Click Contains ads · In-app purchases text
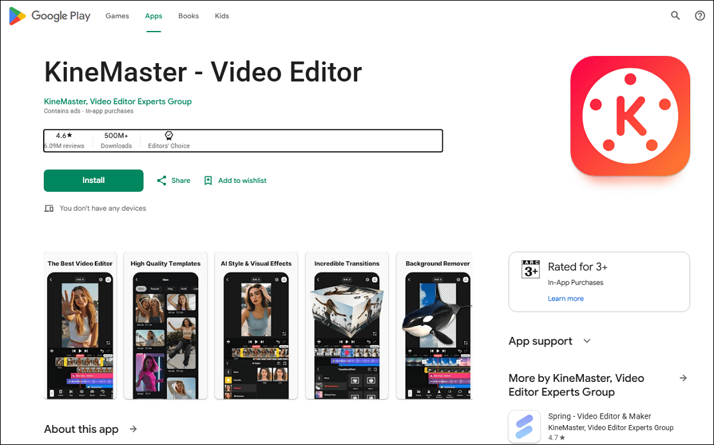The height and width of the screenshot is (445, 714). click(89, 111)
